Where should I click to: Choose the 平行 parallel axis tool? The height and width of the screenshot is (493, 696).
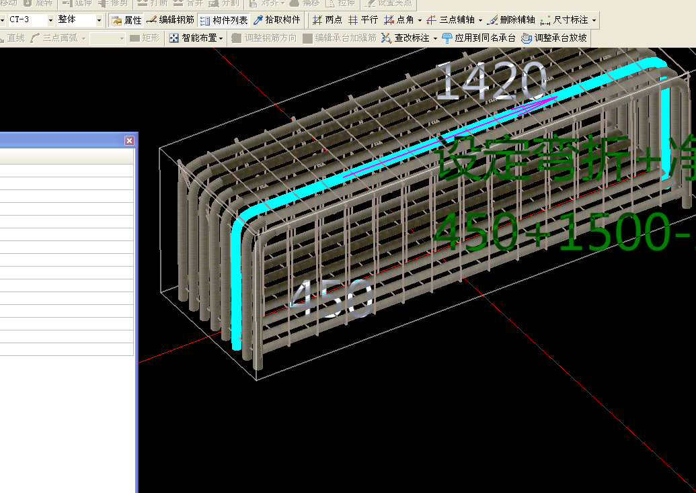tap(363, 20)
